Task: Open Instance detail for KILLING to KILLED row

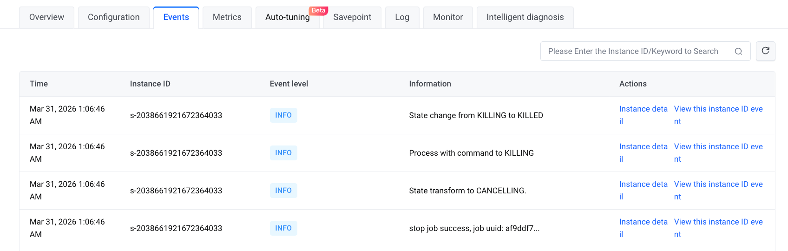Action: pyautogui.click(x=644, y=115)
